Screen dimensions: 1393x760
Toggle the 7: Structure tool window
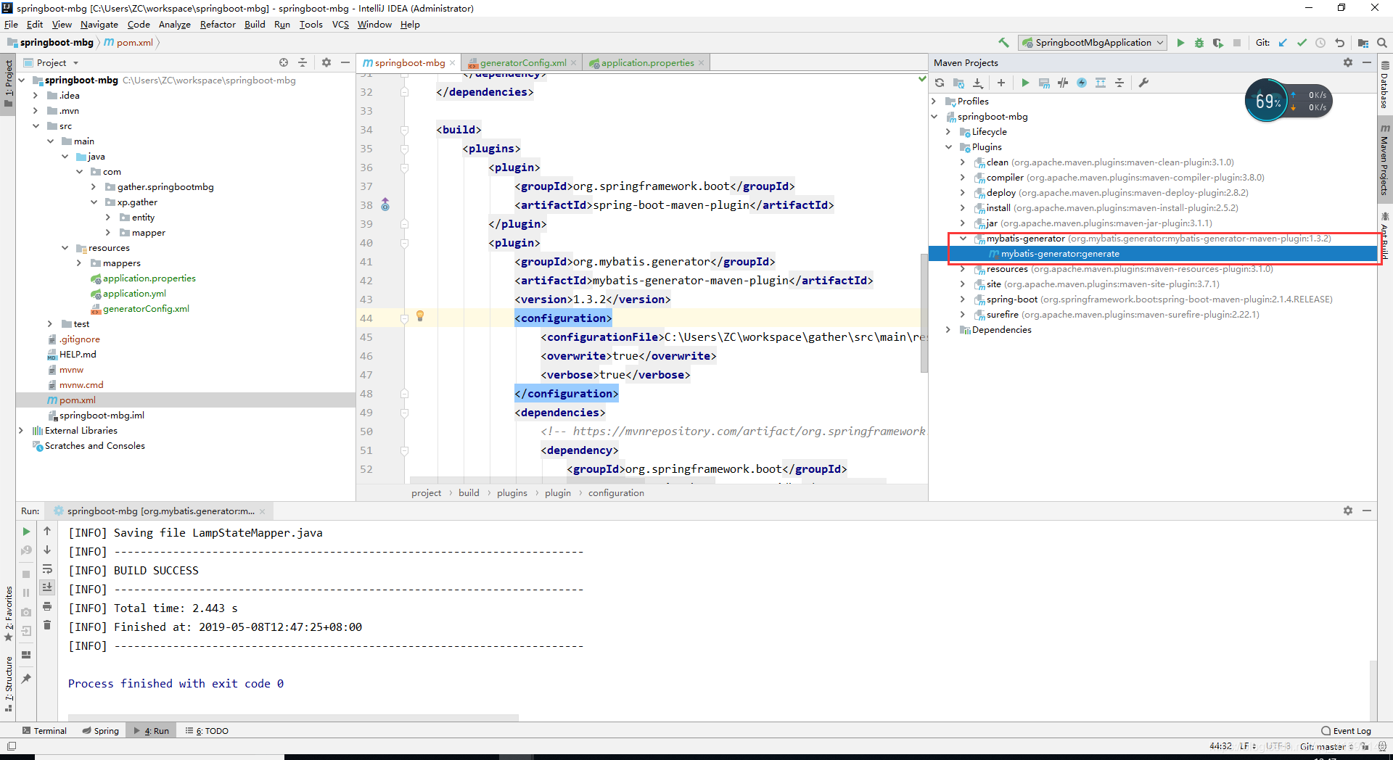[x=8, y=683]
